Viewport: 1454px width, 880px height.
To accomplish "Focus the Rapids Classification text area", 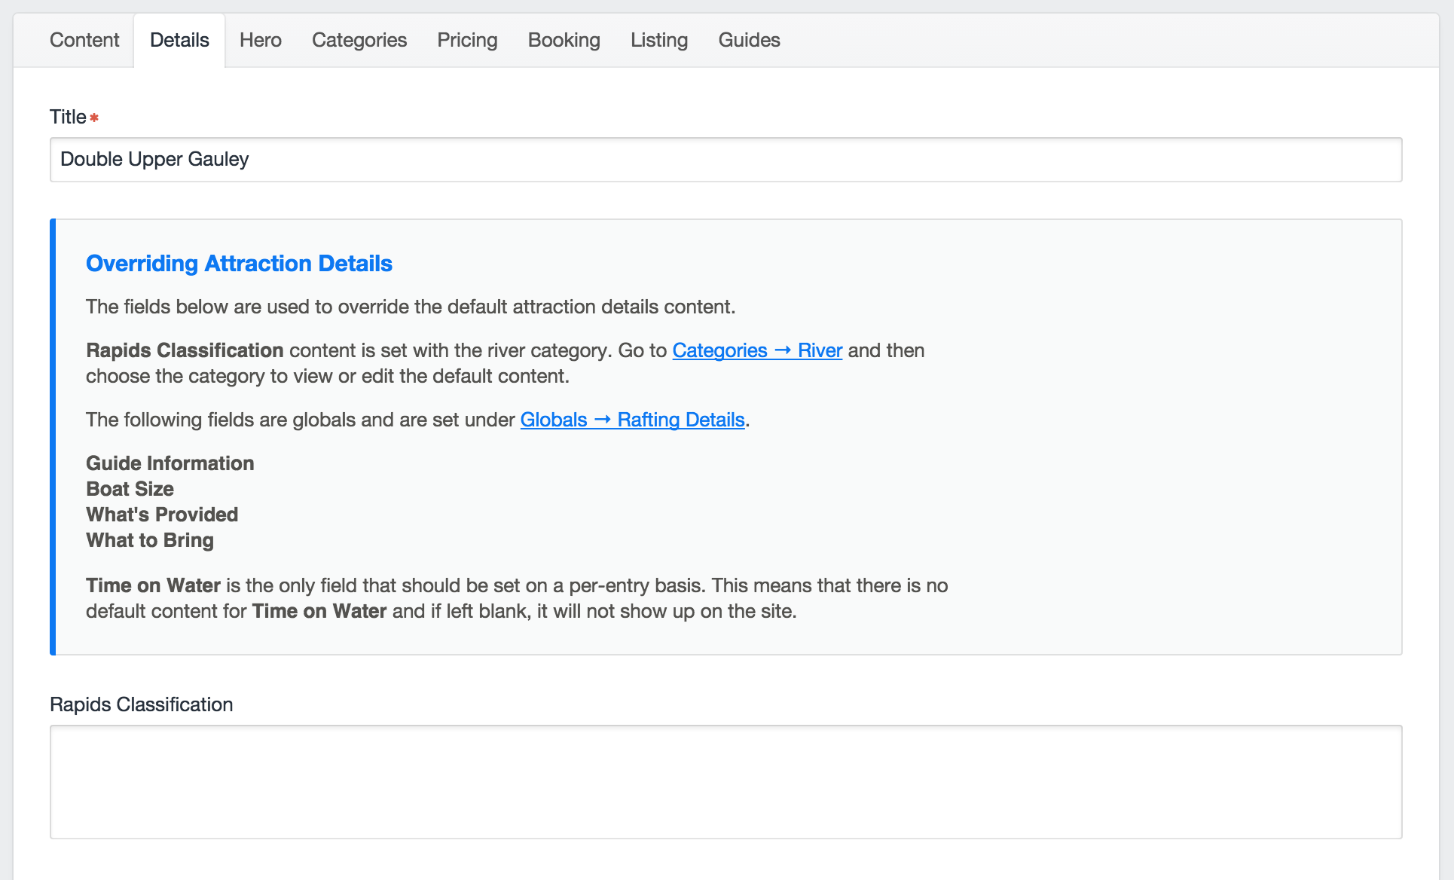I will click(x=725, y=781).
